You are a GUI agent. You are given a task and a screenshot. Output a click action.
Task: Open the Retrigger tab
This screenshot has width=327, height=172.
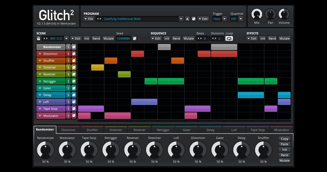(163, 130)
